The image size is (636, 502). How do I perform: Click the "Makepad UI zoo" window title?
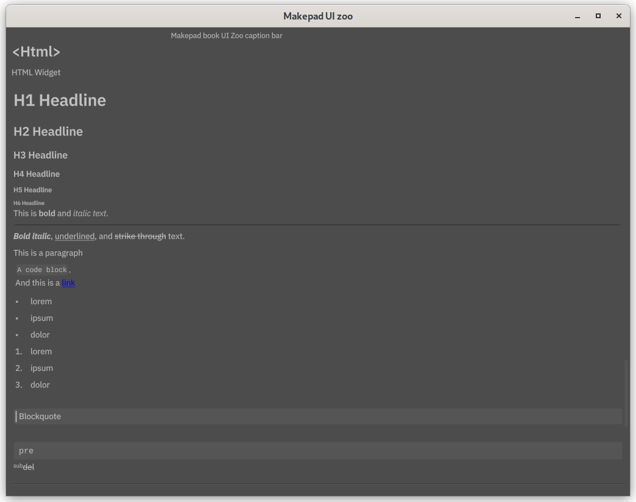(317, 16)
